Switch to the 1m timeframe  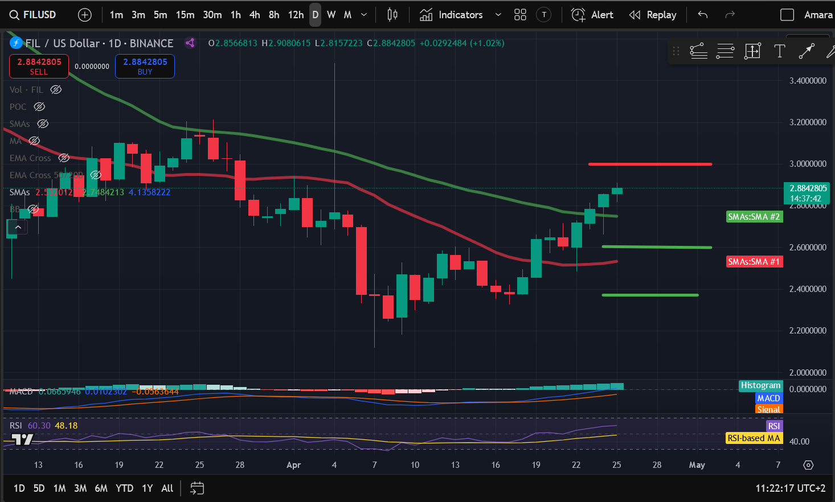pos(116,15)
